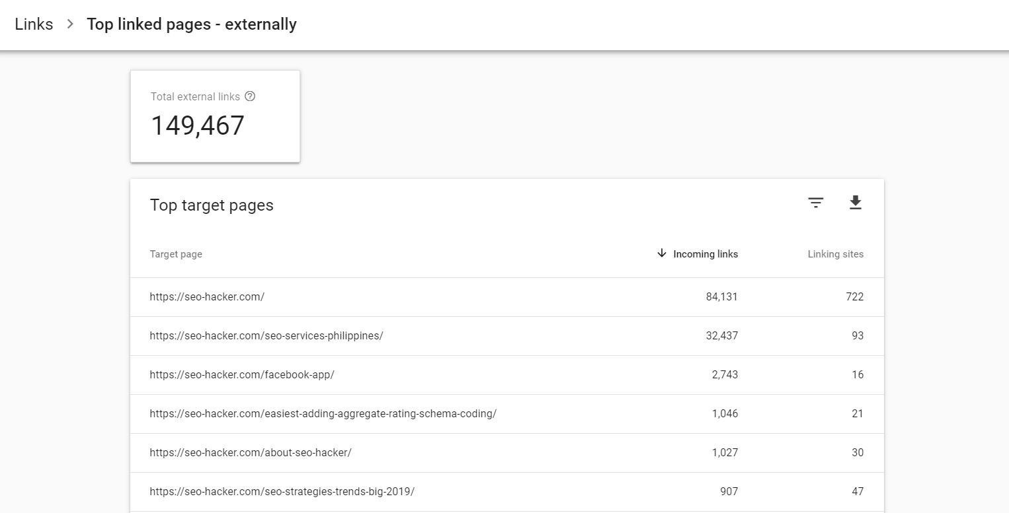
Task: Click the Top target pages heading
Action: click(212, 205)
